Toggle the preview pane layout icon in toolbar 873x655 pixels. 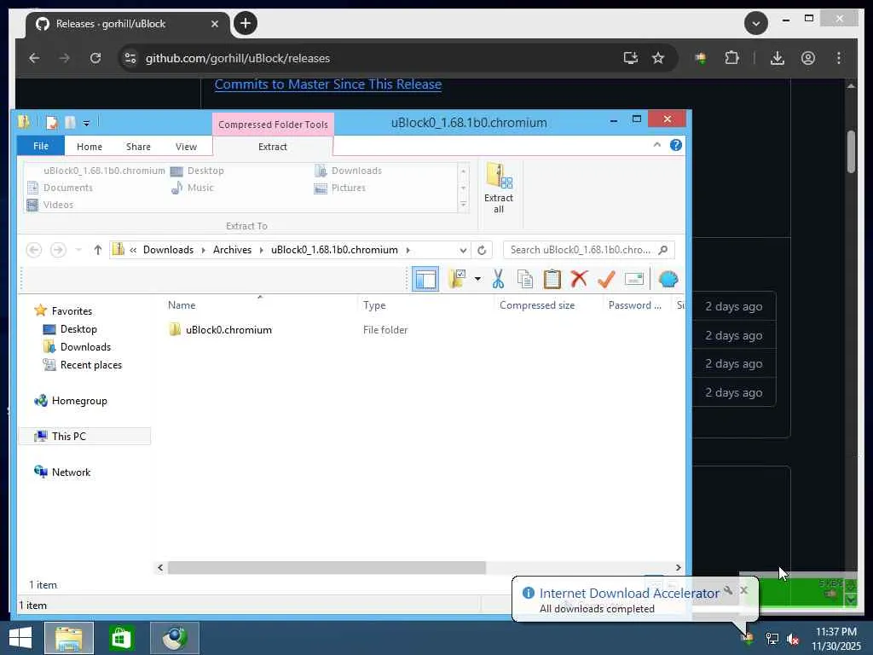pos(425,279)
